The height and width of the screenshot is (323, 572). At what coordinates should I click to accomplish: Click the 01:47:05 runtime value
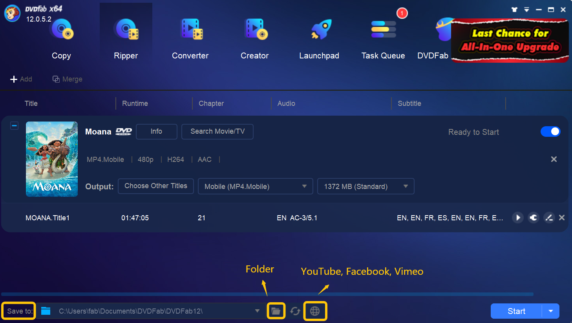point(135,218)
